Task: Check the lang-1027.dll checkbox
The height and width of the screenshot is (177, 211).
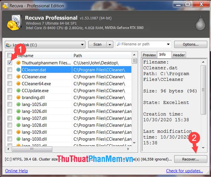Action: coord(10,118)
